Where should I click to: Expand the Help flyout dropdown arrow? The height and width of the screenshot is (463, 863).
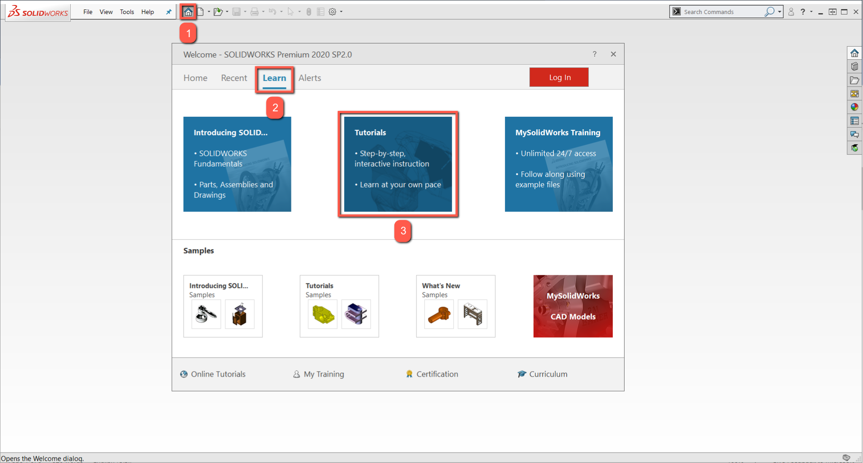click(811, 12)
